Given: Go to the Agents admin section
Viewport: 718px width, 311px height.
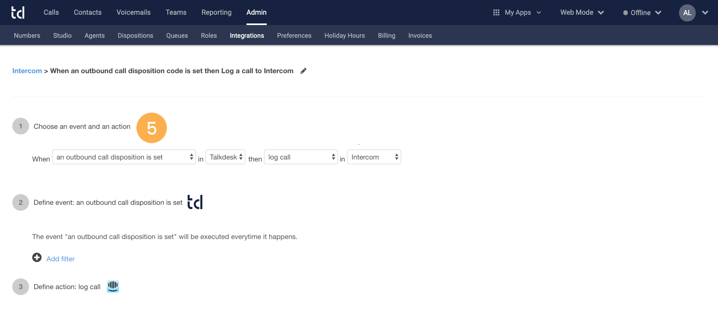Looking at the screenshot, I should 95,35.
